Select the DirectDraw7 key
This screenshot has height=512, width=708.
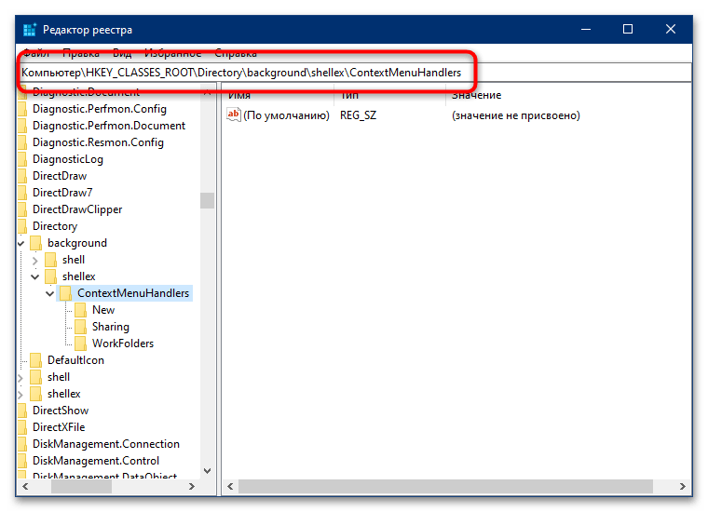[62, 193]
